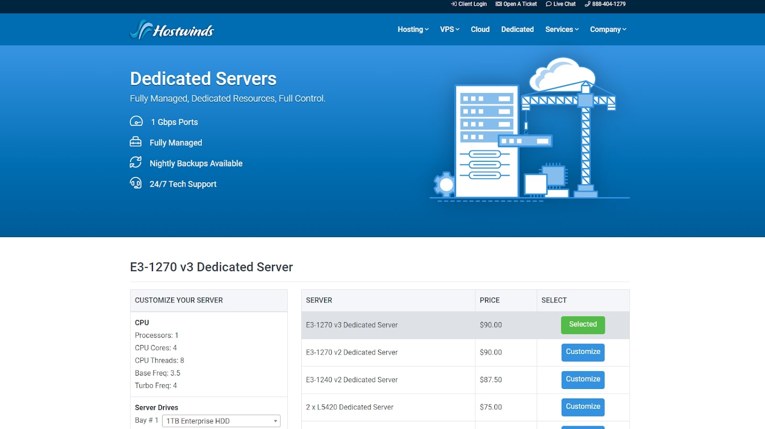Screen dimensions: 765x429
Task: Click the Dedicated Servers page heading
Action: click(x=203, y=79)
